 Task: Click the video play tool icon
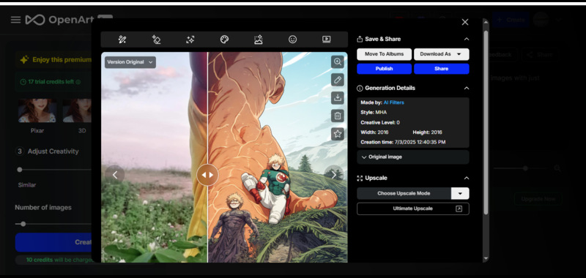(x=326, y=40)
